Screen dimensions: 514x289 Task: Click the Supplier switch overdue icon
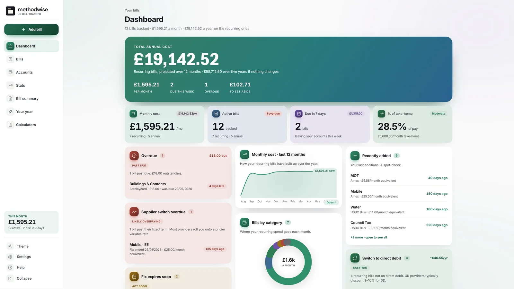134,212
